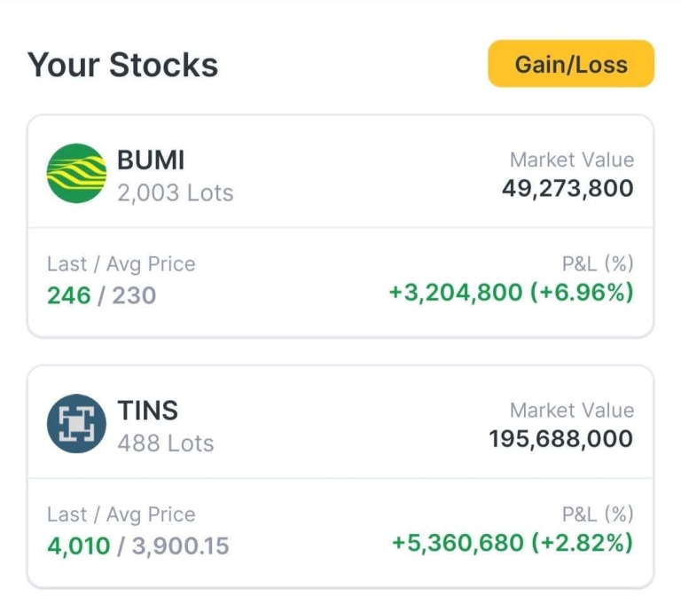Click TINS Market Value label
Screen dimensions: 681x604
[572, 411]
